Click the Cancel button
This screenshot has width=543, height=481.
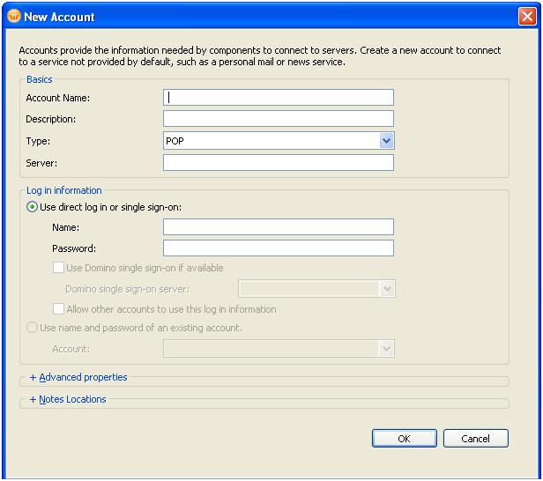pyautogui.click(x=475, y=439)
